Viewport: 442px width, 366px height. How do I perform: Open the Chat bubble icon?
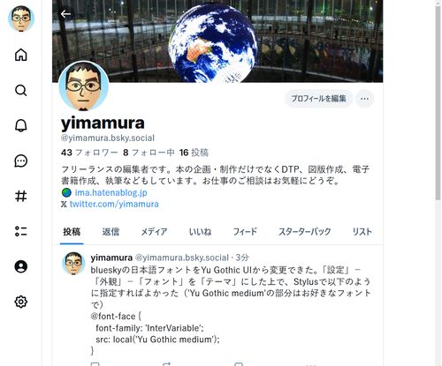(x=21, y=161)
